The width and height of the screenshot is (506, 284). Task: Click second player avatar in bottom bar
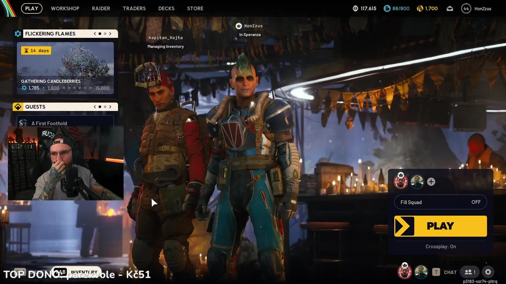(421, 272)
